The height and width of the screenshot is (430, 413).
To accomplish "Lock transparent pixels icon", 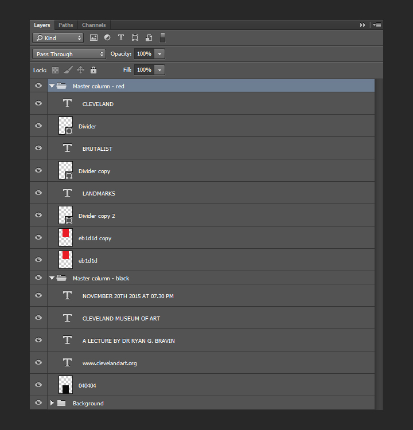I will [x=55, y=70].
